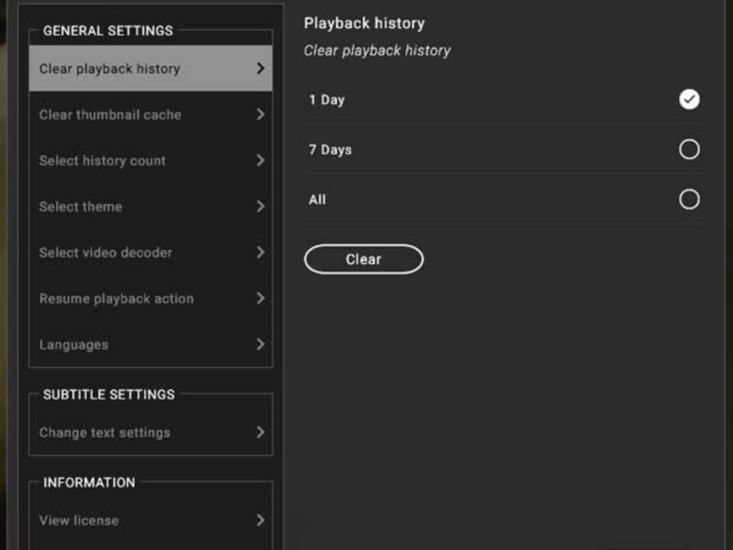Open Select video decoder settings

pos(106,252)
